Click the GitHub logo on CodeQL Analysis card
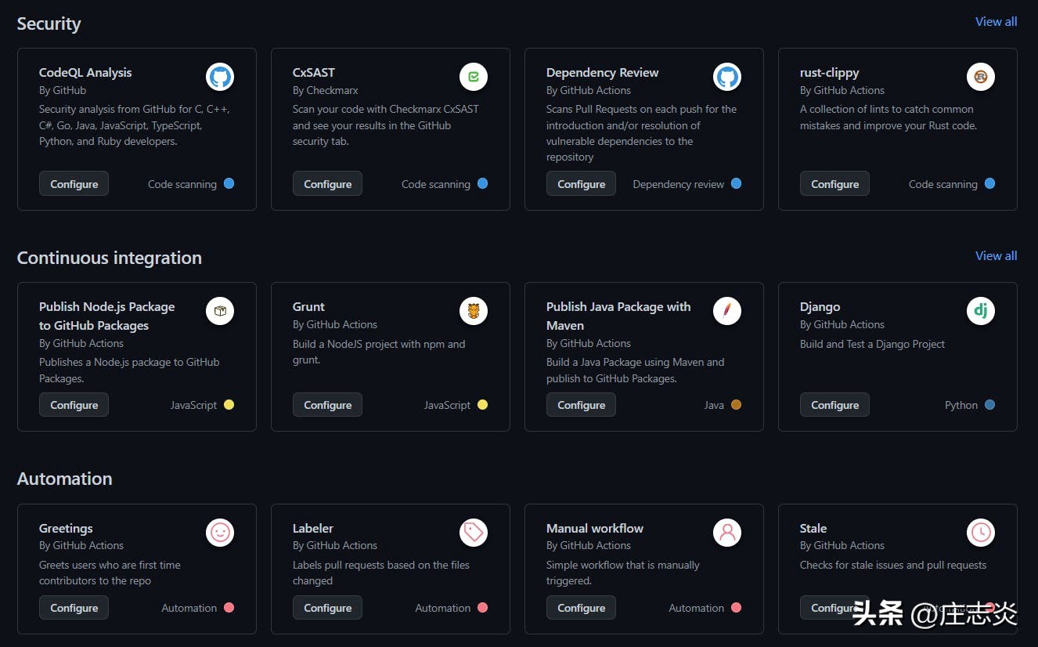This screenshot has height=647, width=1038. click(220, 77)
